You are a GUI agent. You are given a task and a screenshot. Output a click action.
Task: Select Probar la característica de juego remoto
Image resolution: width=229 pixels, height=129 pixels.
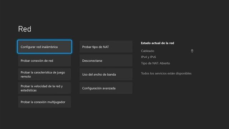(x=44, y=74)
